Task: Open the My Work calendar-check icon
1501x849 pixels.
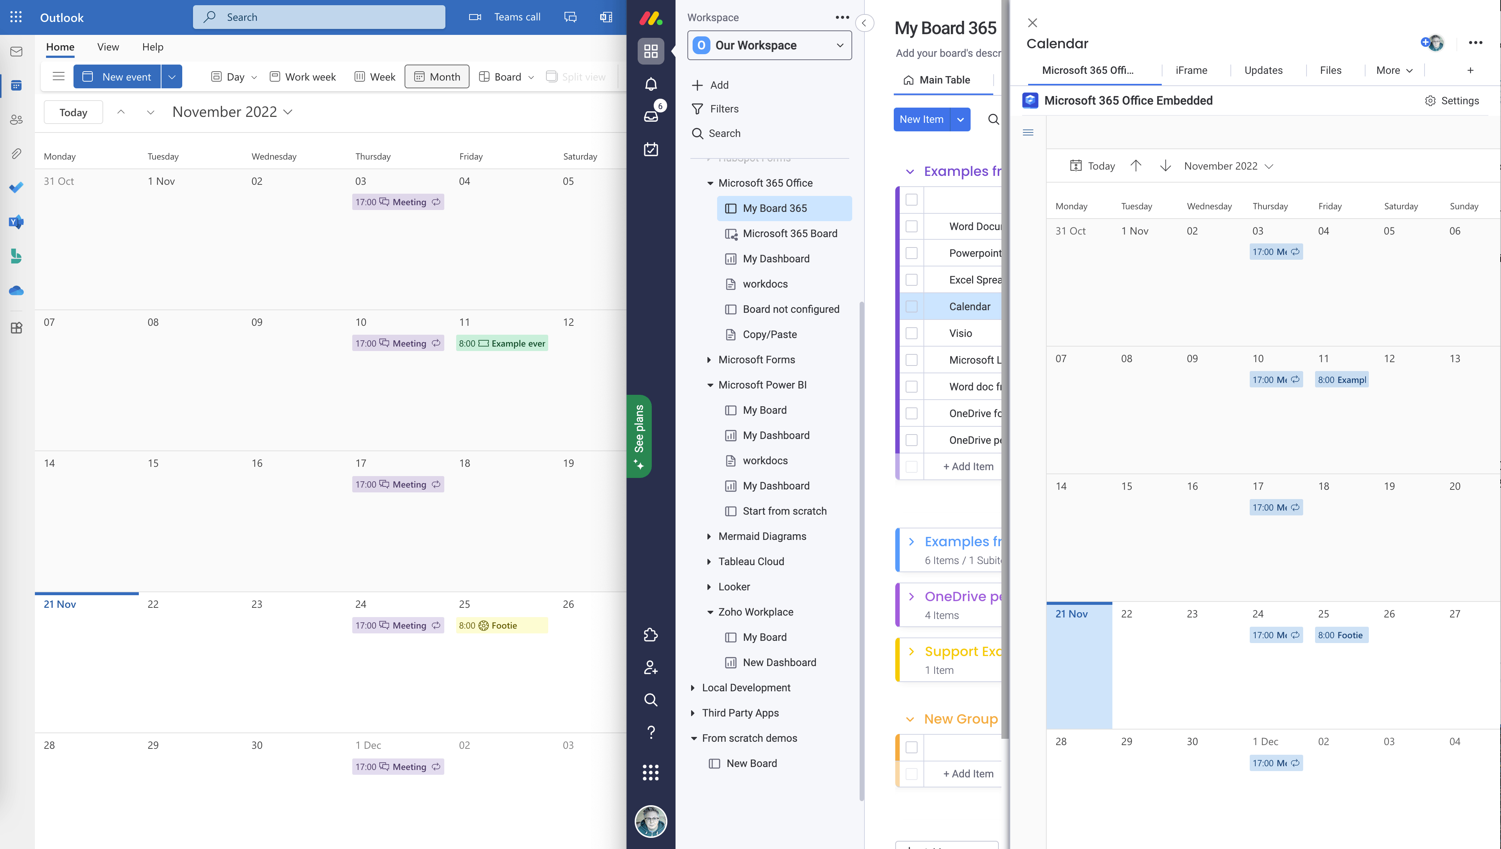Action: point(651,150)
